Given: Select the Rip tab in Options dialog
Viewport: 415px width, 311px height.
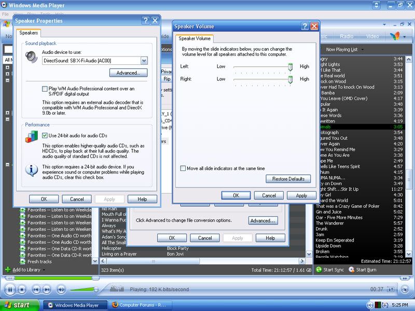Looking at the screenshot, I should point(167,79).
